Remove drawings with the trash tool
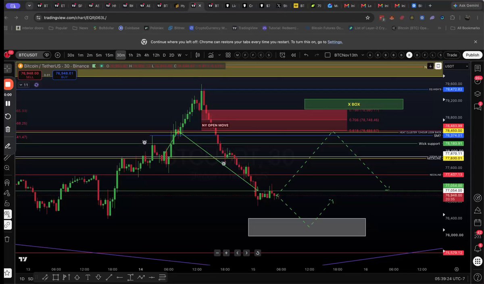484x284 pixels. (x=7, y=239)
